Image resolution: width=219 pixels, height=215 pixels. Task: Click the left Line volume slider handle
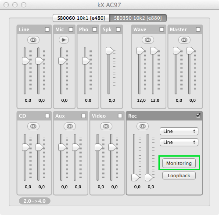(x=26, y=61)
